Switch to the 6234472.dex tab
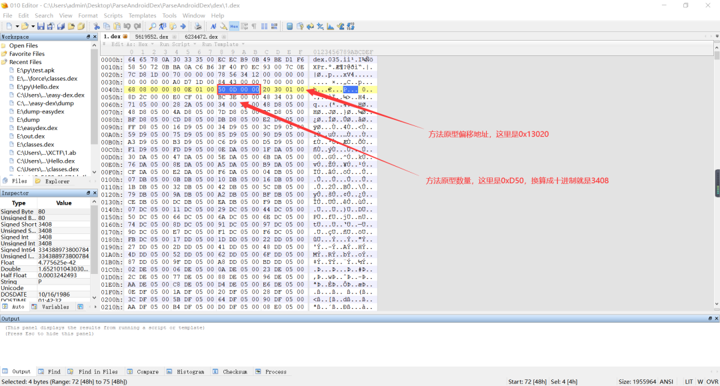 (201, 37)
